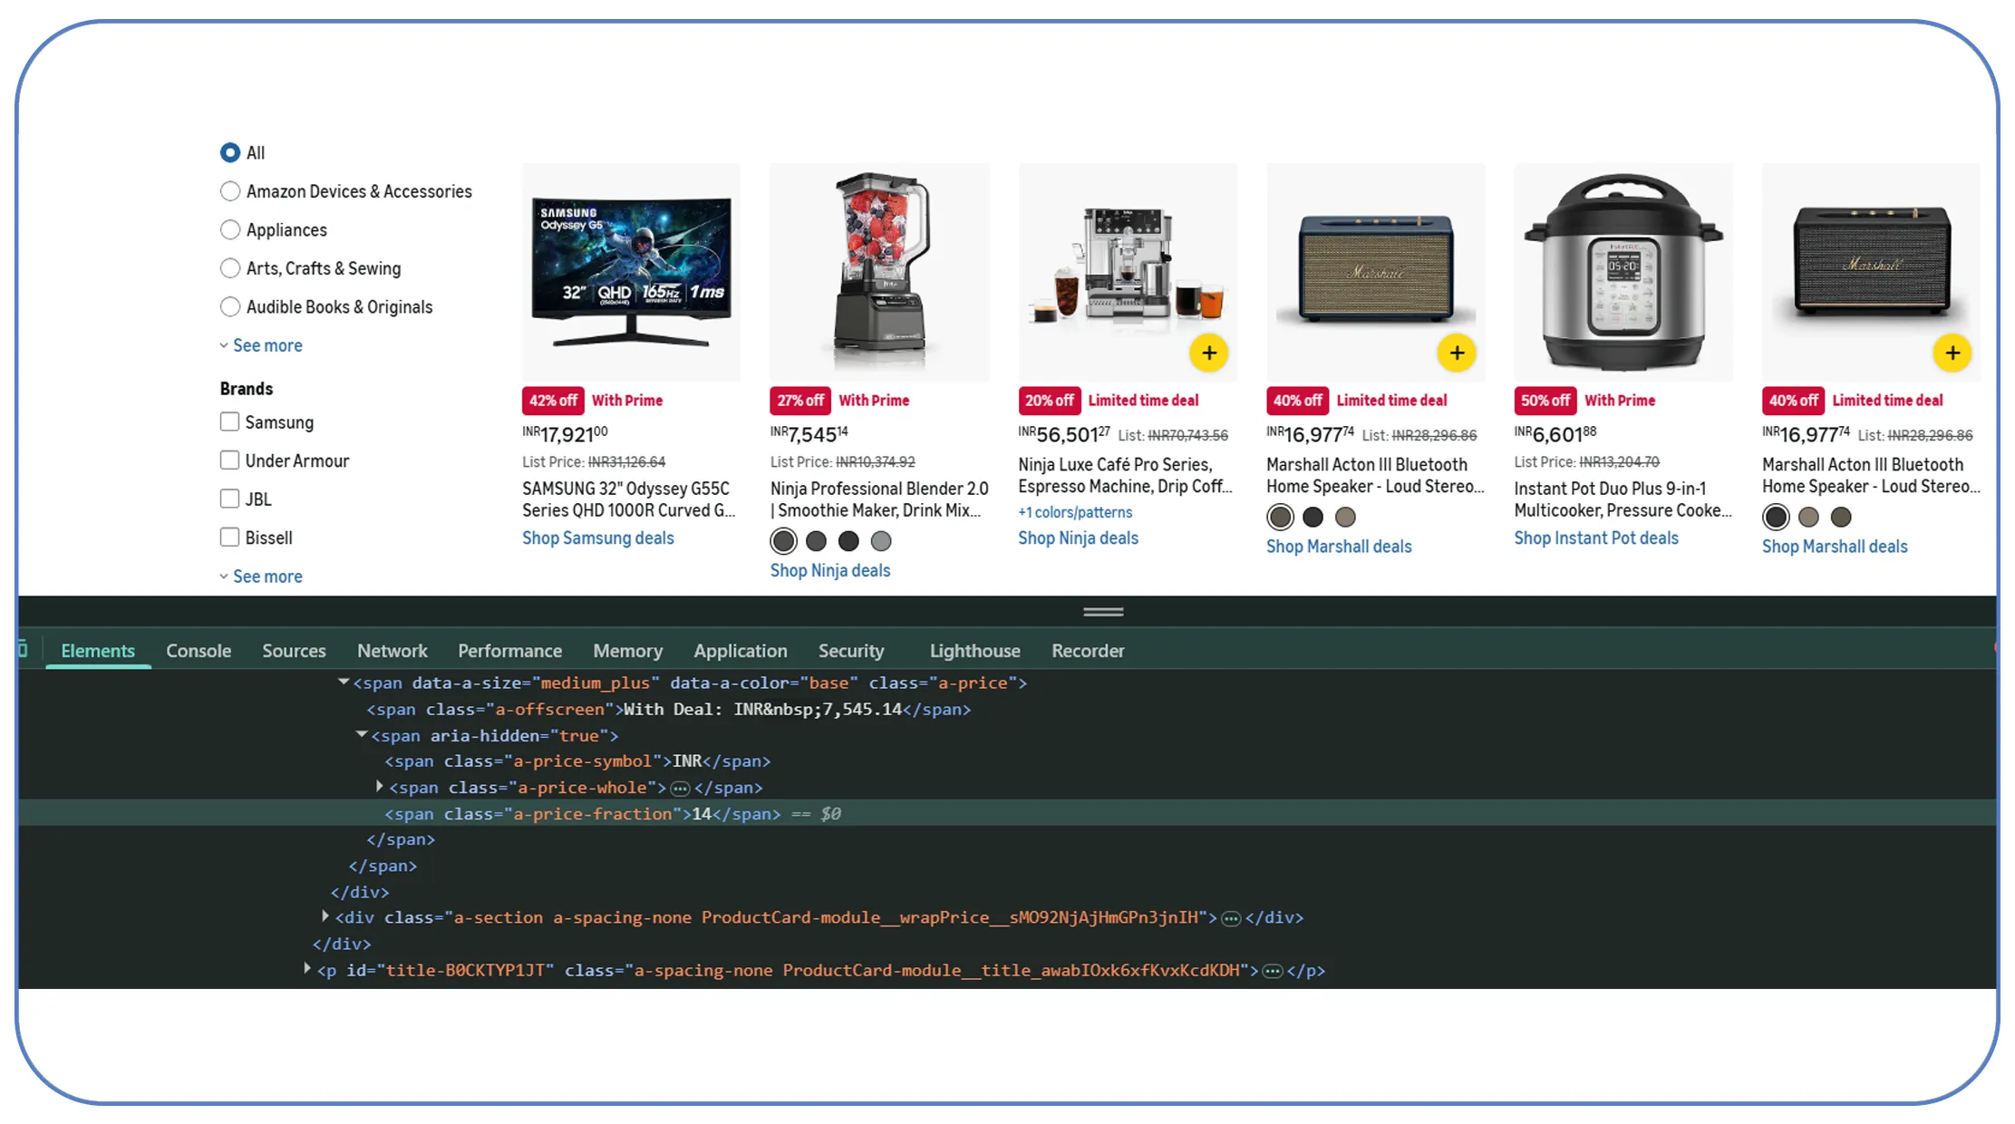Choose the Appliances department radio button
Image resolution: width=2015 pixels, height=1124 pixels.
click(x=230, y=229)
